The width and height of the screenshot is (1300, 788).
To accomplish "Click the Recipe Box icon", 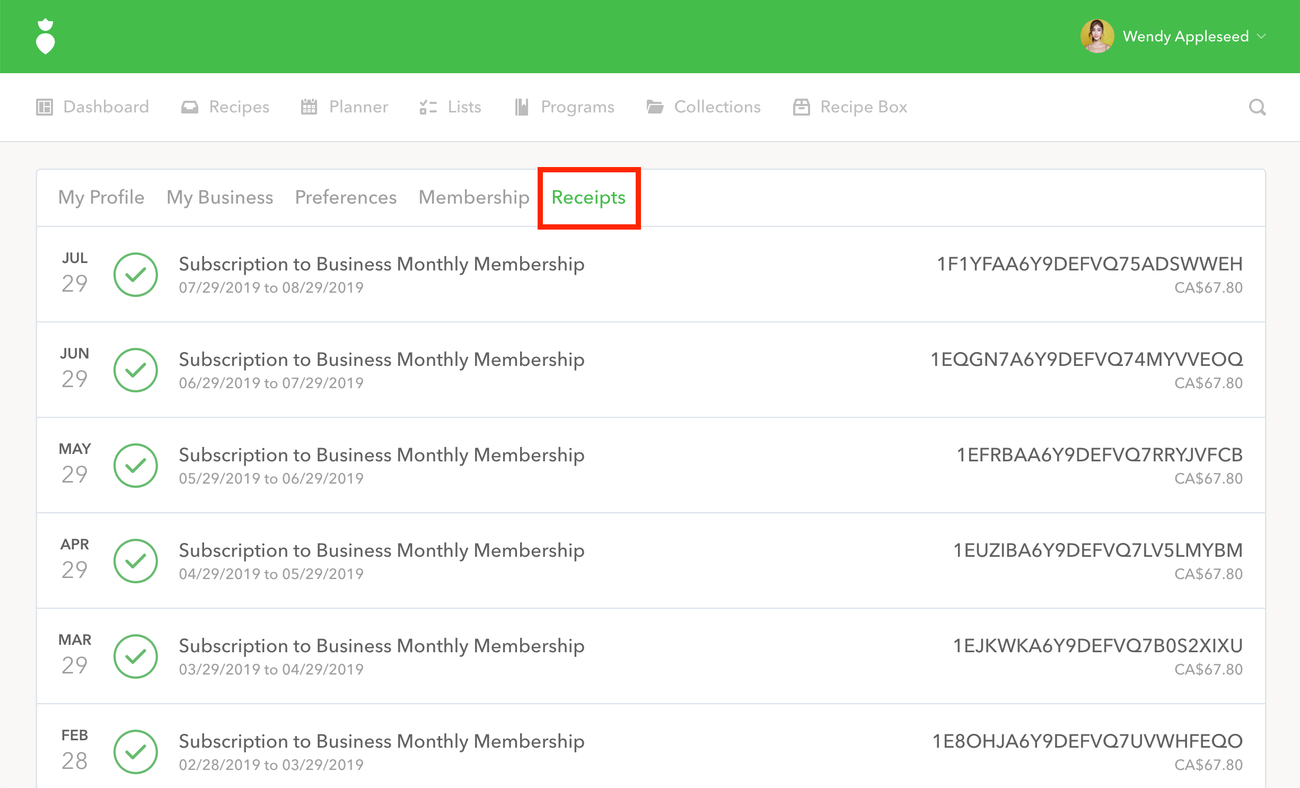I will pyautogui.click(x=801, y=107).
